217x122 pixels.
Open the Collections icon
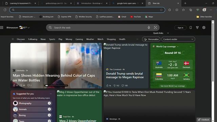tap(191, 10)
